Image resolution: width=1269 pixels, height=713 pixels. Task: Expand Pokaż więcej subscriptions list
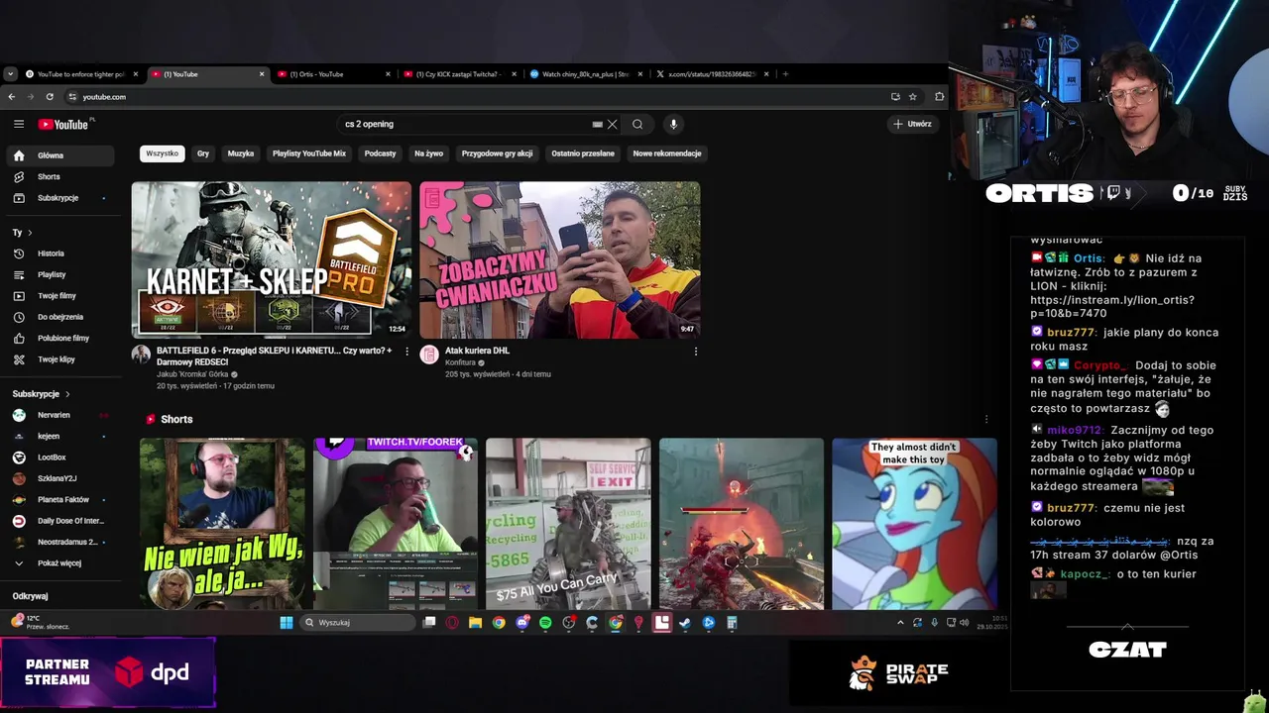point(59,563)
